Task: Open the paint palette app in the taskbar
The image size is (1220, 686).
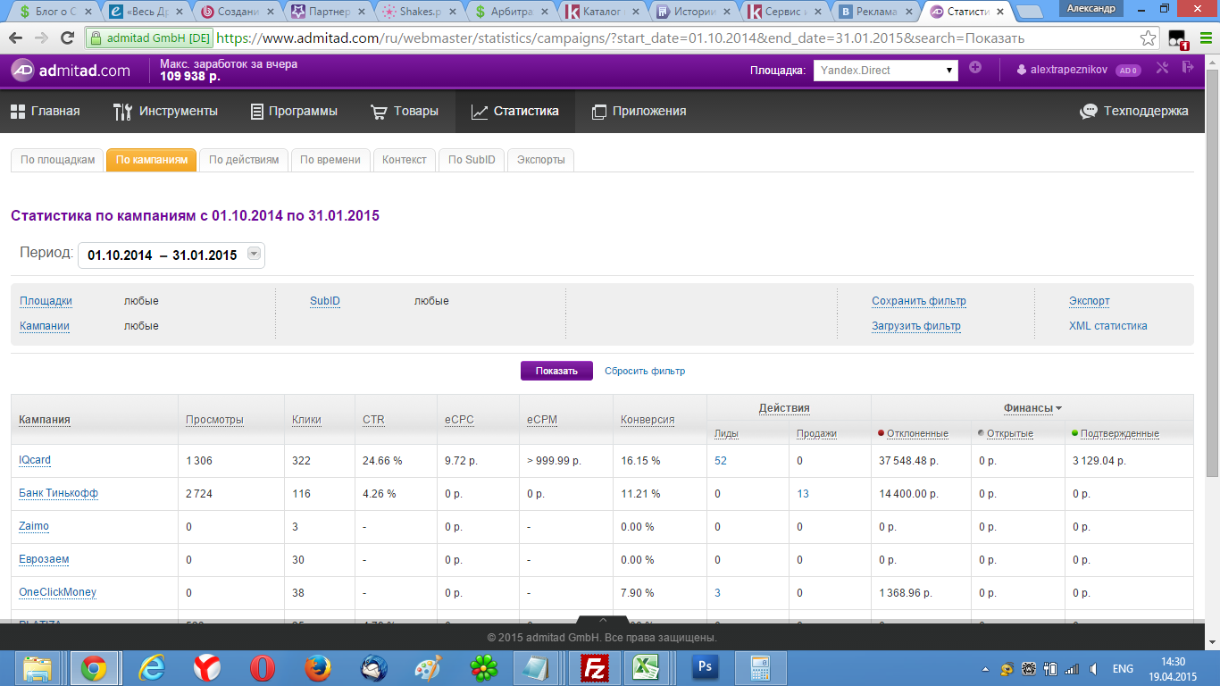Action: pyautogui.click(x=429, y=668)
